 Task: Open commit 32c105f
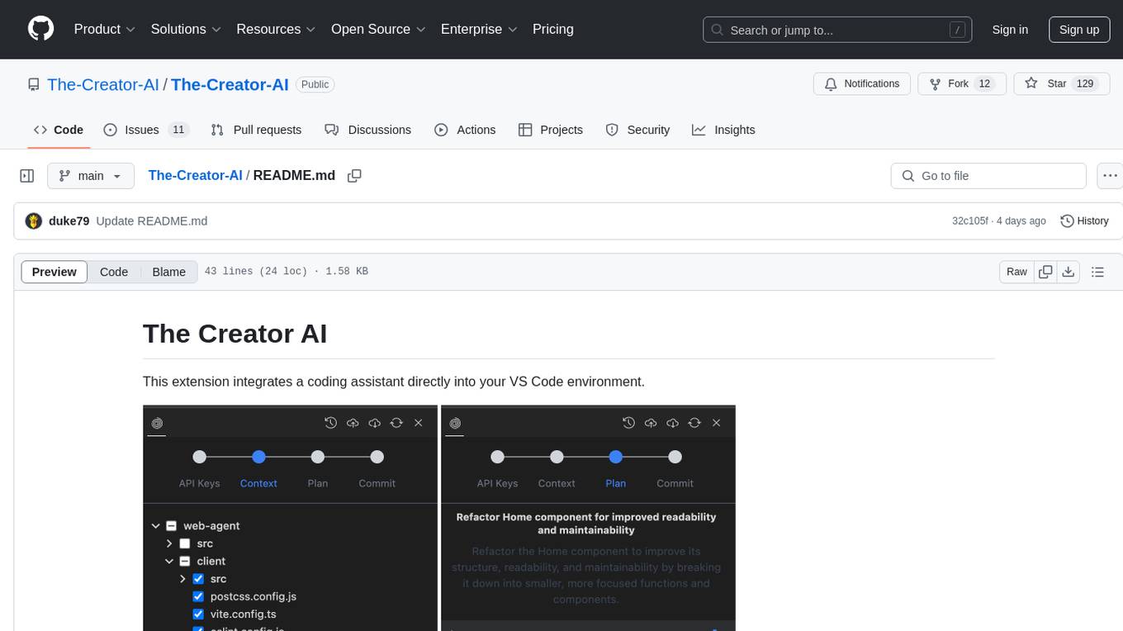pos(969,221)
